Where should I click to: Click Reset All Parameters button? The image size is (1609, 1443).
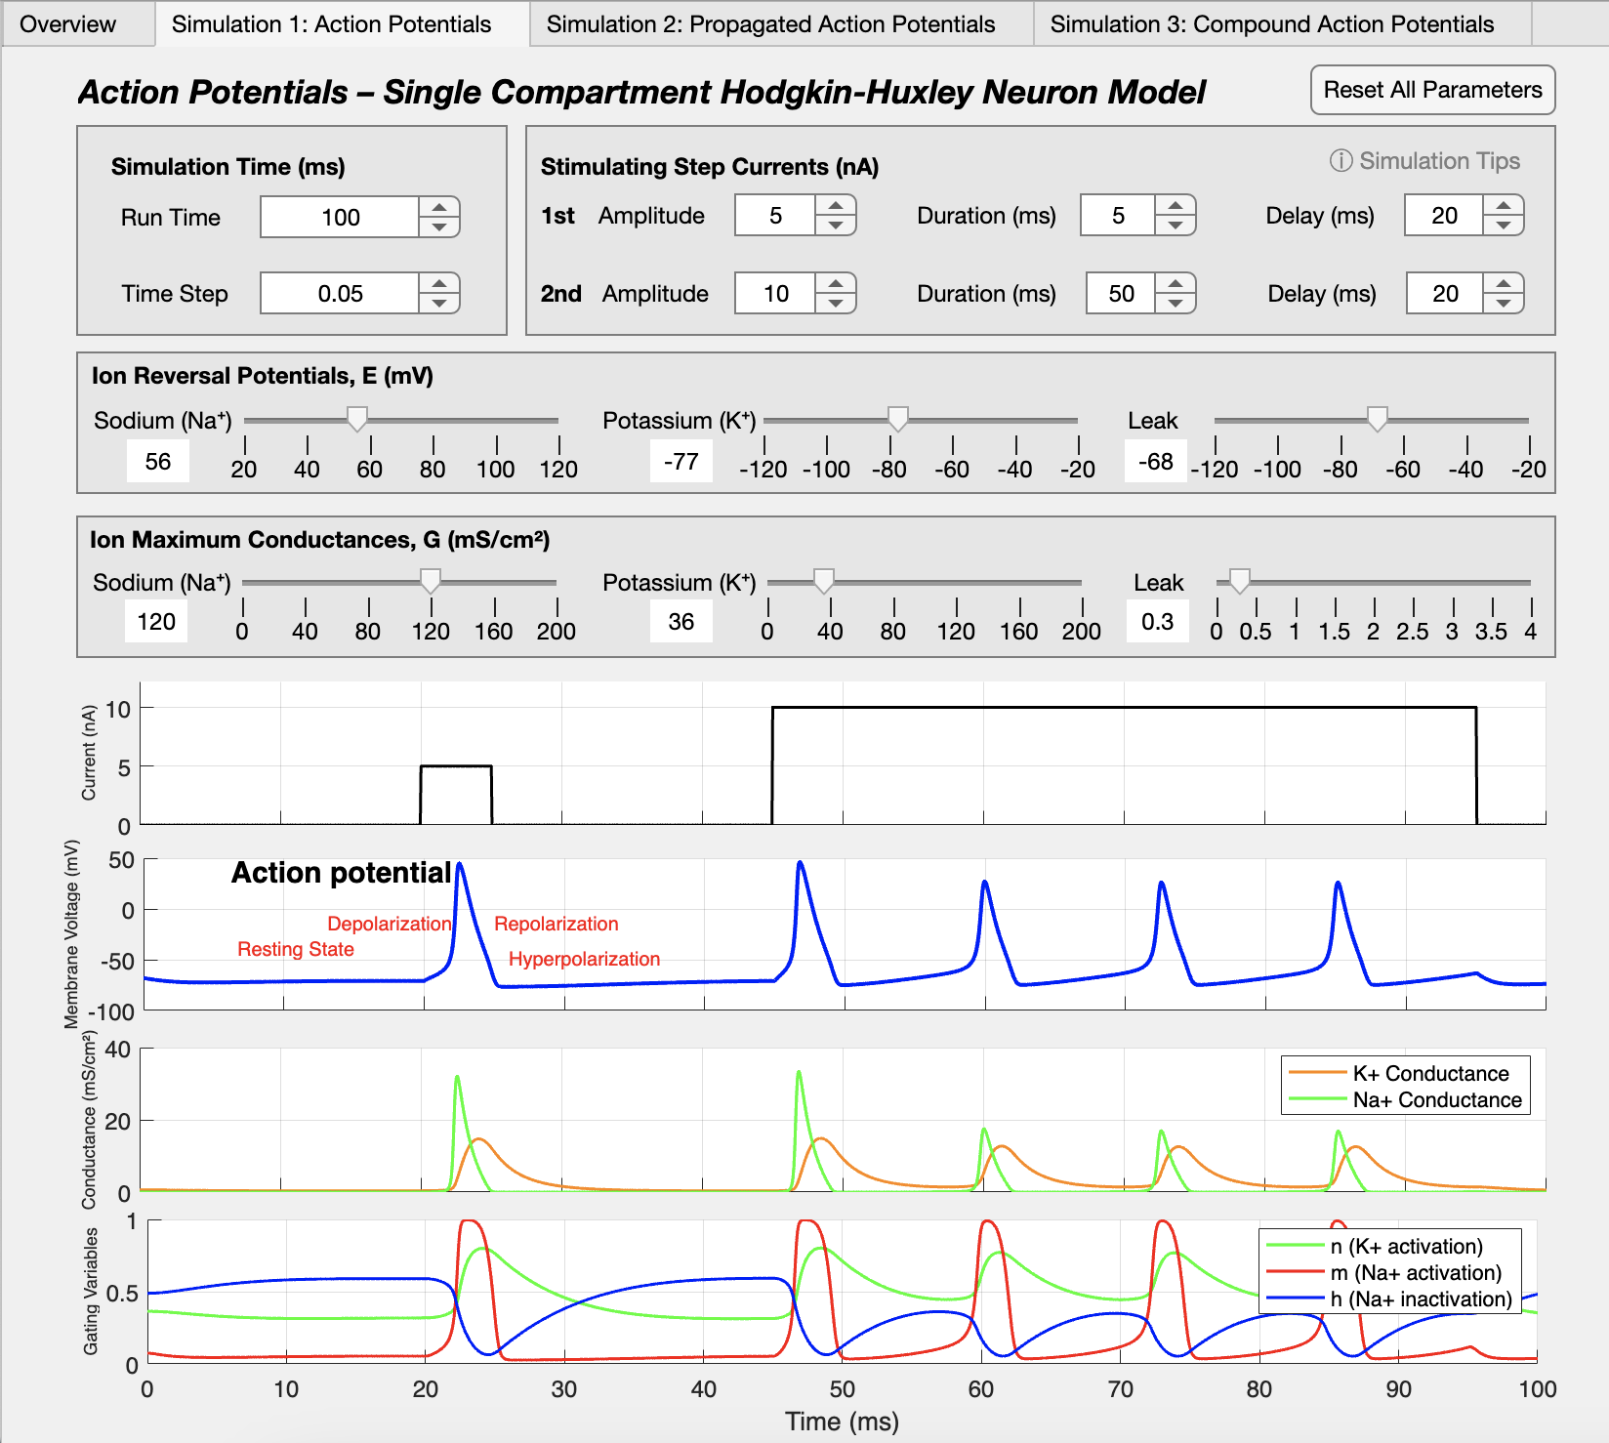(1431, 90)
